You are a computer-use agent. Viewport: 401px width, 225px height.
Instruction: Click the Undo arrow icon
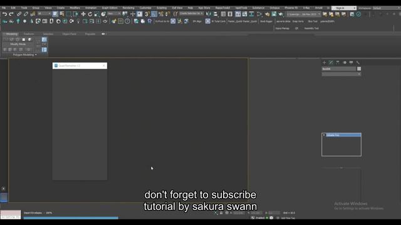point(4,14)
